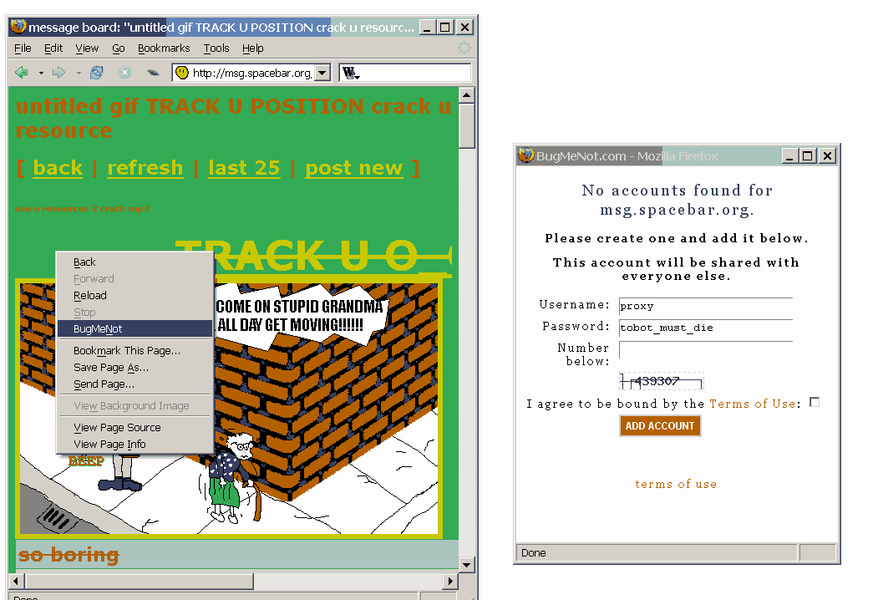The image size is (873, 600).
Task: Click the Wikipedia search engine icon
Action: coord(349,73)
